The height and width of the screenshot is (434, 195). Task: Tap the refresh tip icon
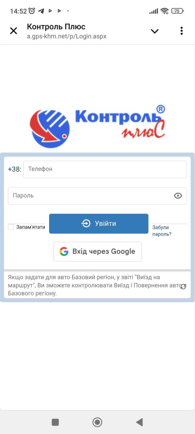(183, 287)
